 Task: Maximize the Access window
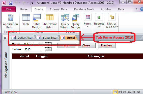[130, 2]
